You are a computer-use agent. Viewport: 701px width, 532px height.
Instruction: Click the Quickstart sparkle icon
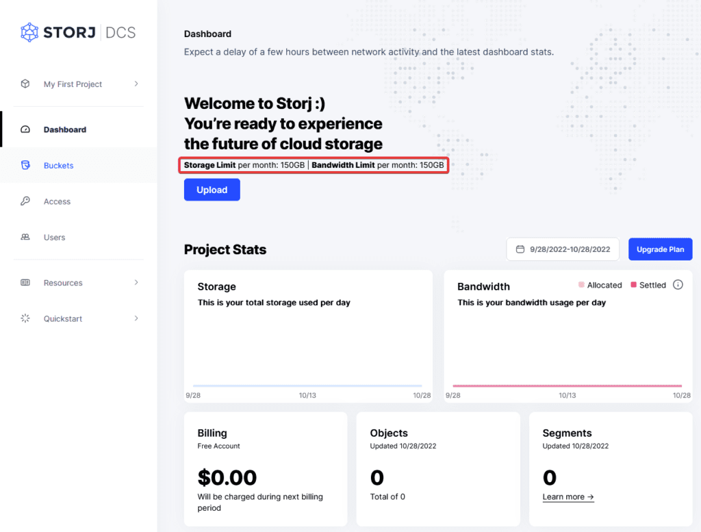click(25, 318)
